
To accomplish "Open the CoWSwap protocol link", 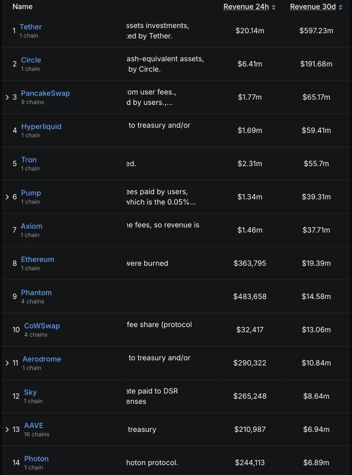I will (x=42, y=326).
